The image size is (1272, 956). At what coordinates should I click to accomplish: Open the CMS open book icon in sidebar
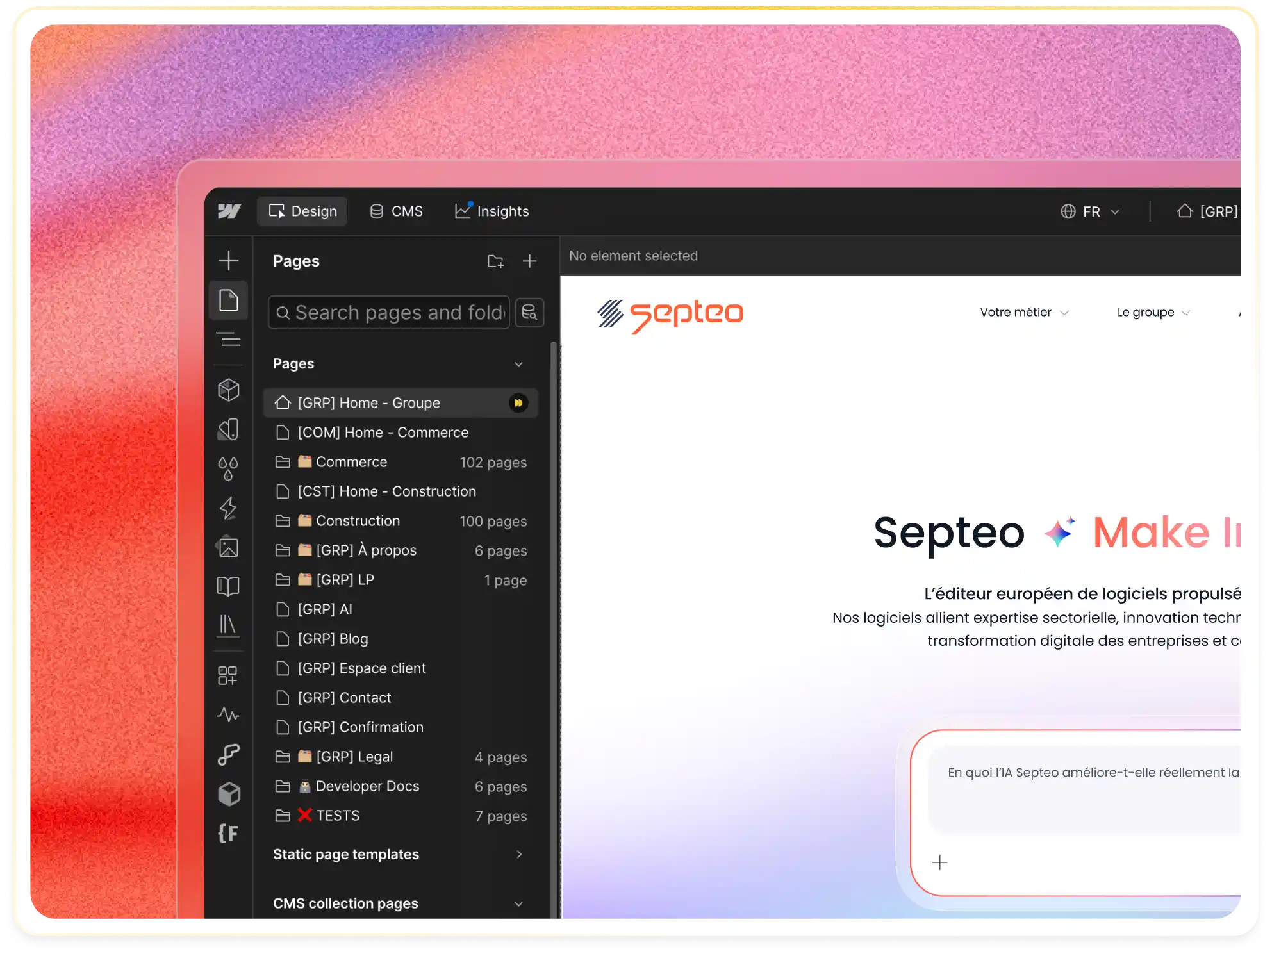(229, 586)
